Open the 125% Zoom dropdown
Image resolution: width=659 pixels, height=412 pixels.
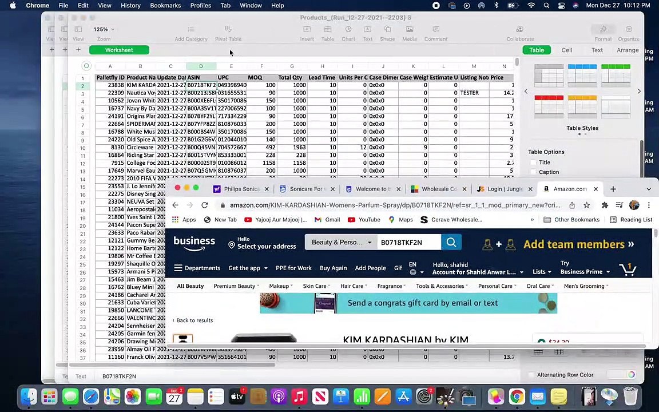104,29
